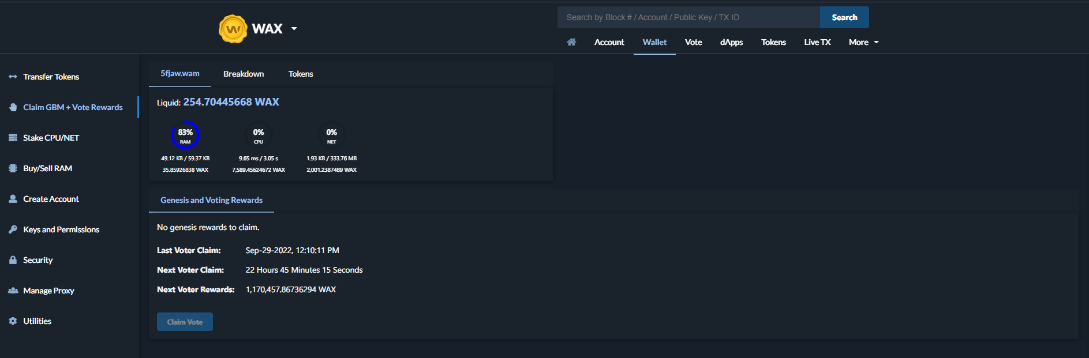Select Claim GBM + Vote Rewards

tap(73, 107)
